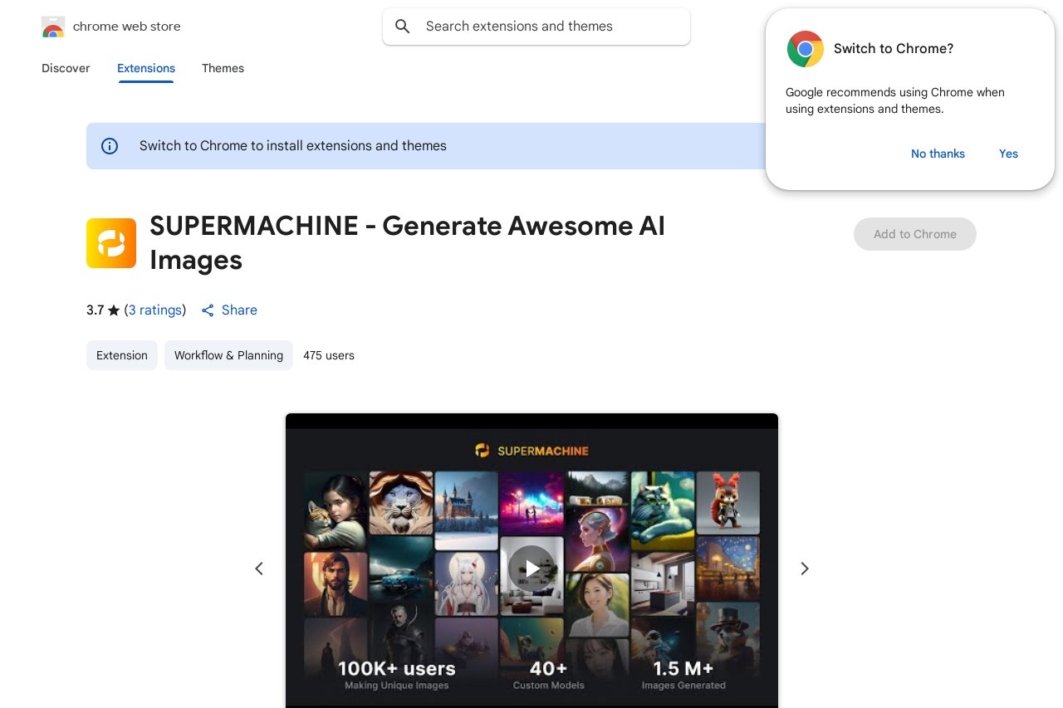The height and width of the screenshot is (708, 1063).
Task: Click the SUPERMACHINE yellow extension icon
Action: pos(111,243)
